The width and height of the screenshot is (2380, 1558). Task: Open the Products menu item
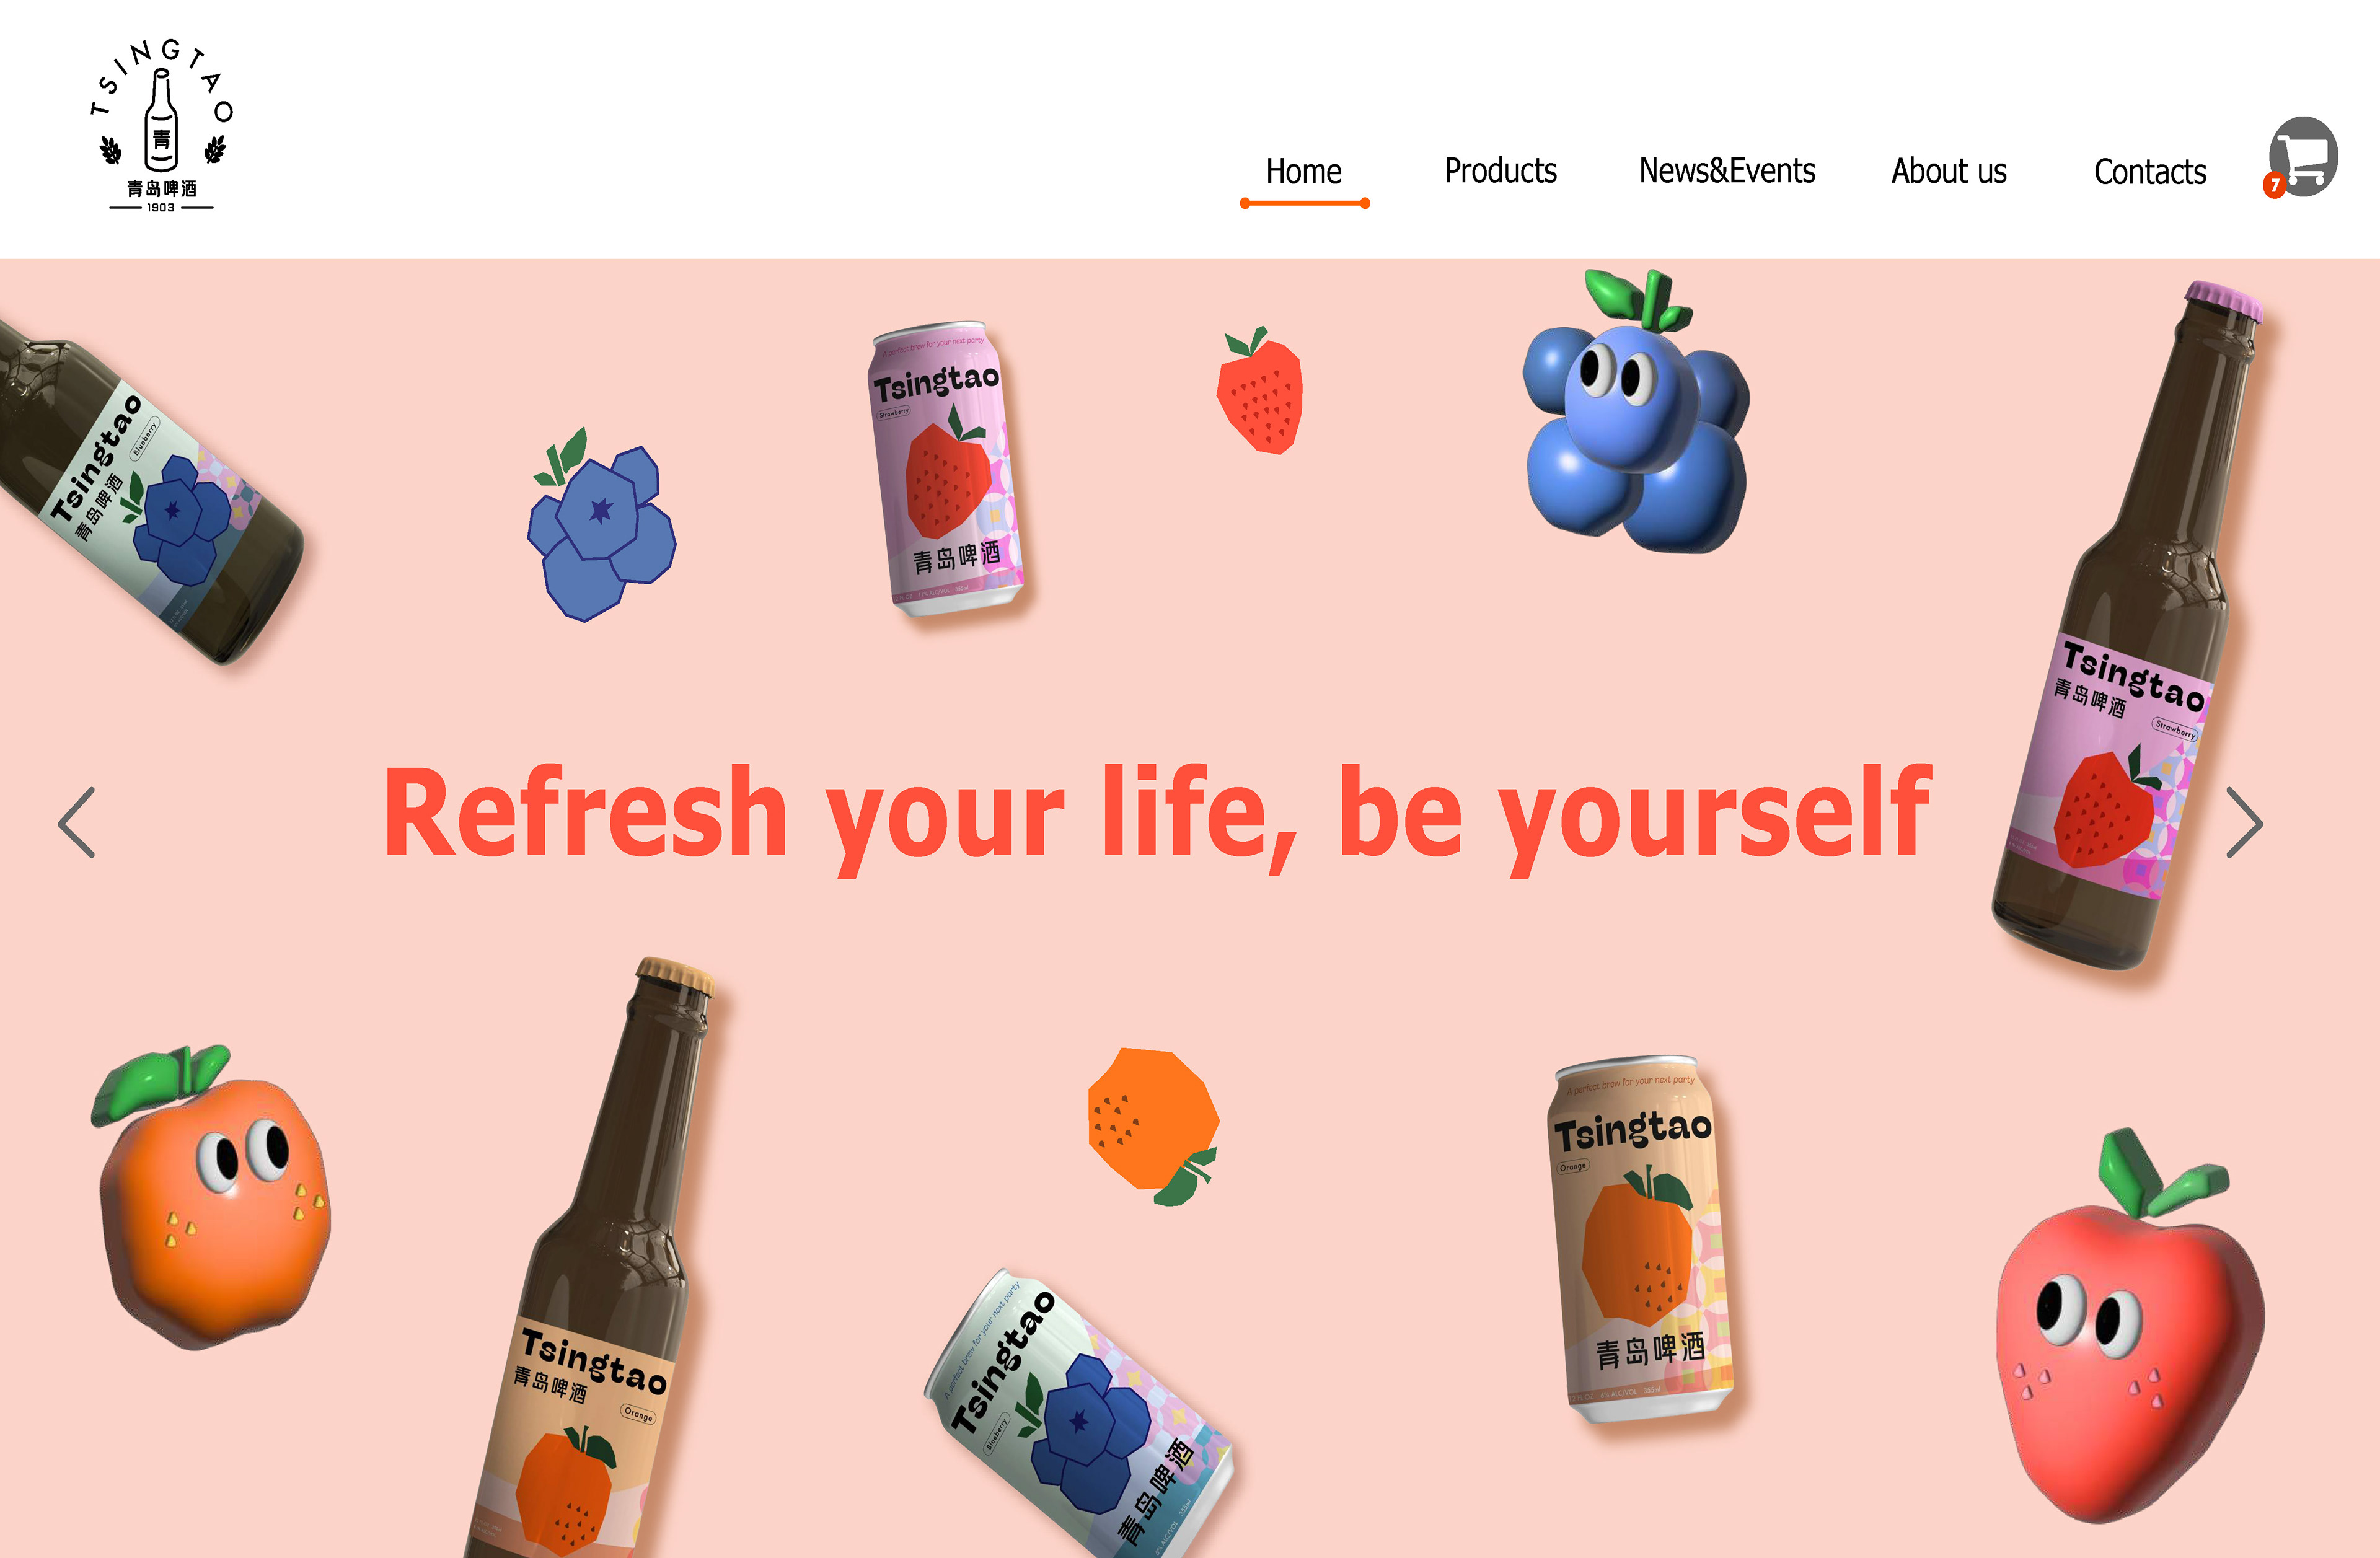[1500, 171]
